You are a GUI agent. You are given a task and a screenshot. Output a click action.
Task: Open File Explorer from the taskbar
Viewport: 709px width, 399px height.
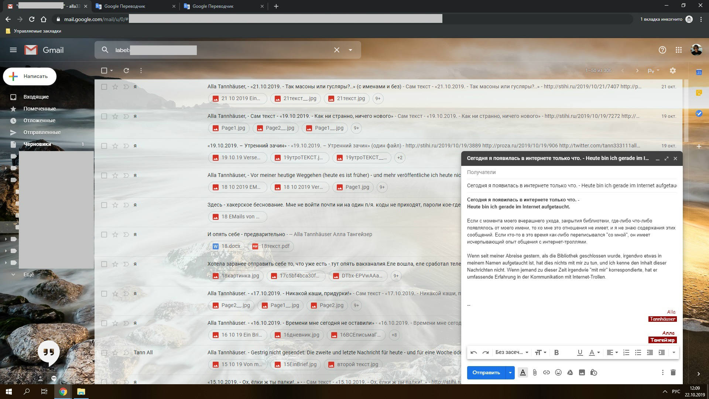pos(81,392)
